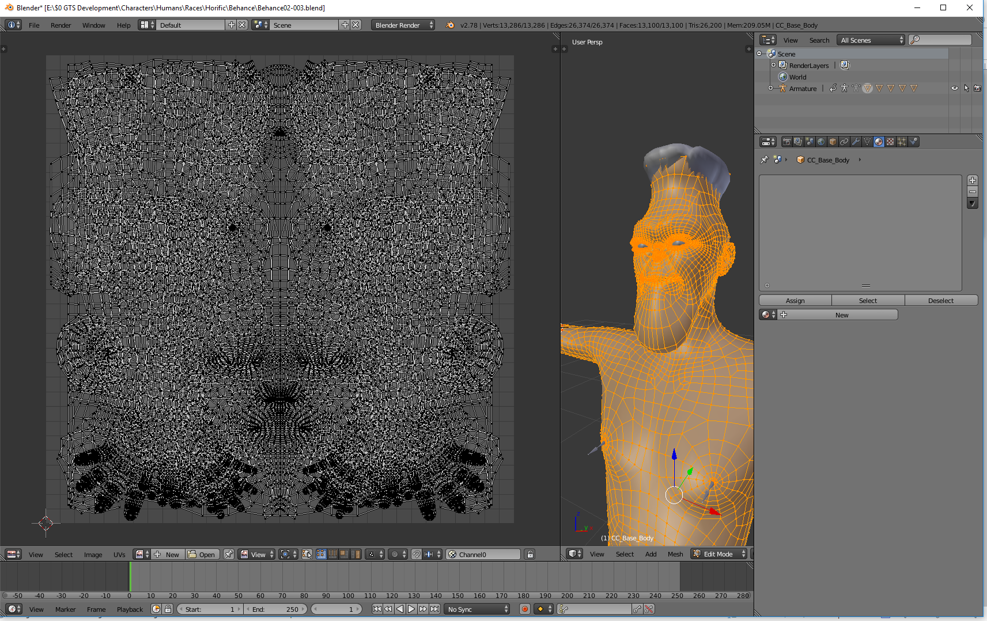Click the outliner search filter field
Viewport: 987px width, 621px height.
(940, 40)
